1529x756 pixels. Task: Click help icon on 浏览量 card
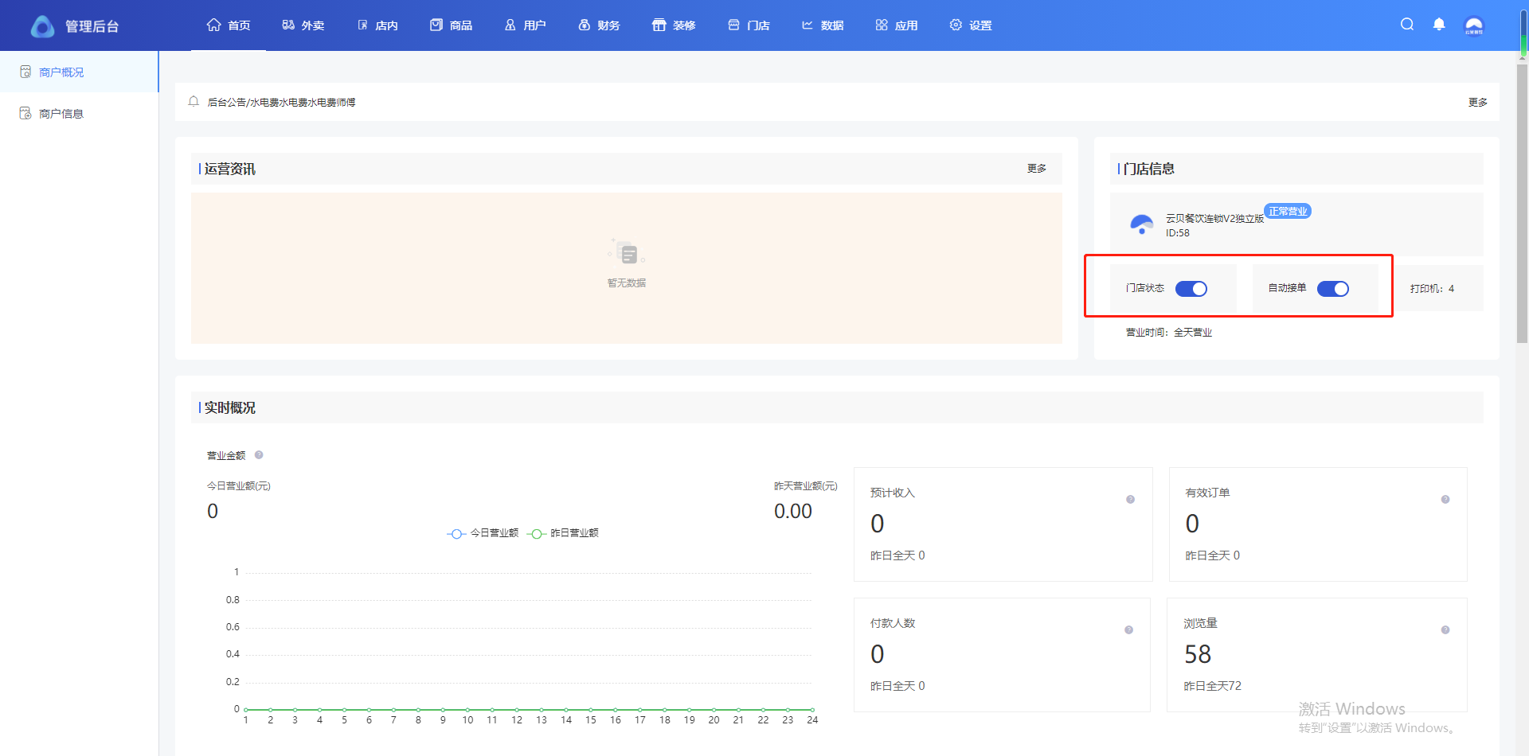click(1445, 630)
